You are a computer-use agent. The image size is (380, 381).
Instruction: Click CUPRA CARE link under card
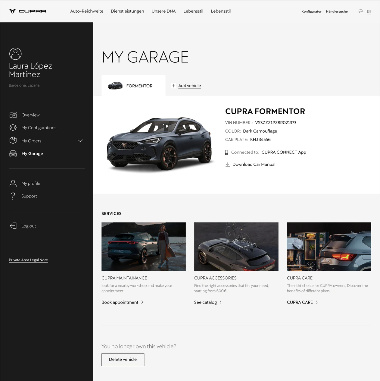[x=300, y=302]
